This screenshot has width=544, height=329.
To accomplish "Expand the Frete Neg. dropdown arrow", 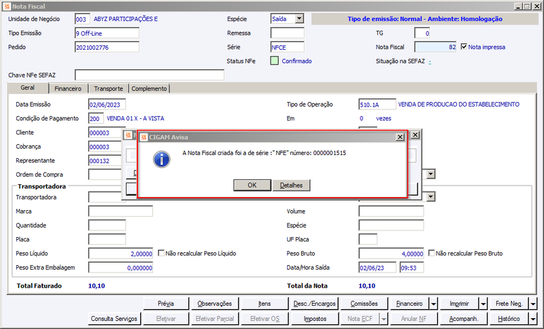I will click(533, 304).
